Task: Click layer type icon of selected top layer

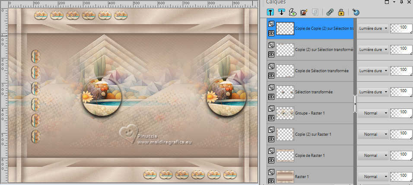Action: (x=271, y=24)
